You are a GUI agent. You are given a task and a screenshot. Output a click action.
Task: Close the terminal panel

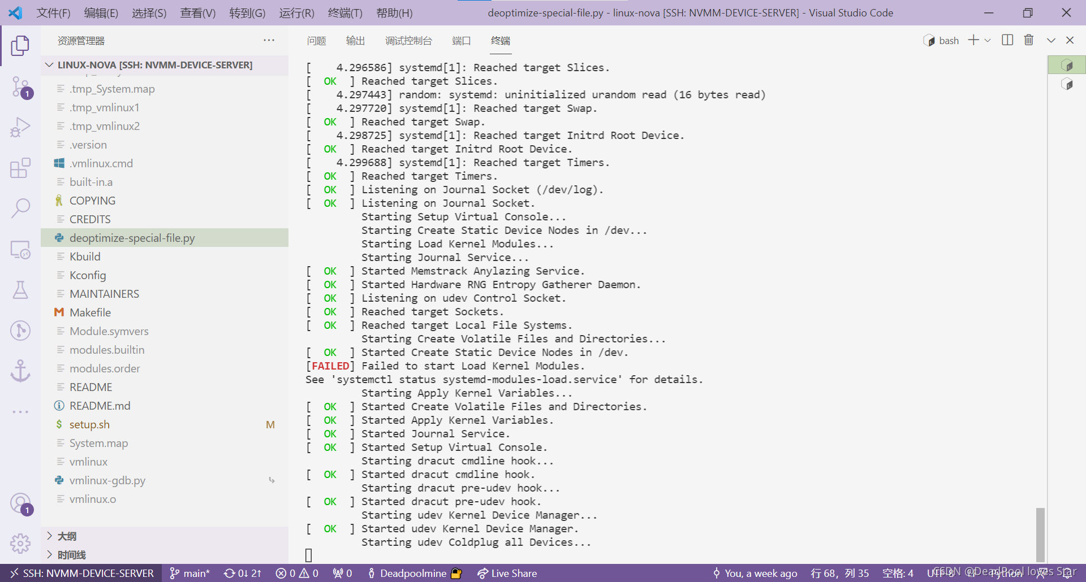[x=1070, y=41]
